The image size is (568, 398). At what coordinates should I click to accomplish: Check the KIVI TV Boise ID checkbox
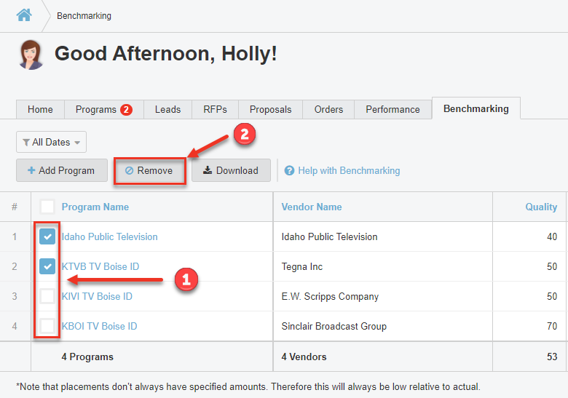point(47,296)
